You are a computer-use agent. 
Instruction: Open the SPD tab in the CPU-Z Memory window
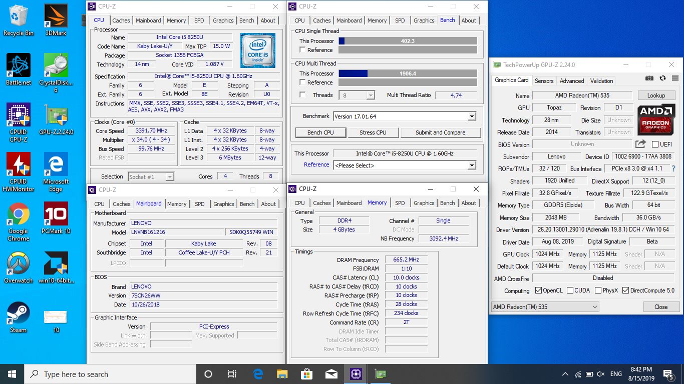point(400,203)
